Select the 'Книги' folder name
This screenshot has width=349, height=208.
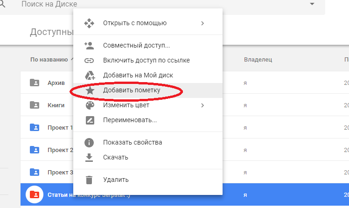[56, 105]
